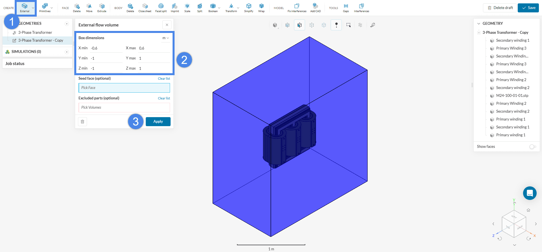This screenshot has height=252, width=542.
Task: Click the Save button
Action: click(x=528, y=8)
